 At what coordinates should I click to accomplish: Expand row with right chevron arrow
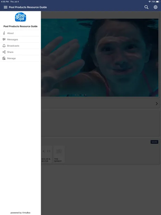click(157, 104)
